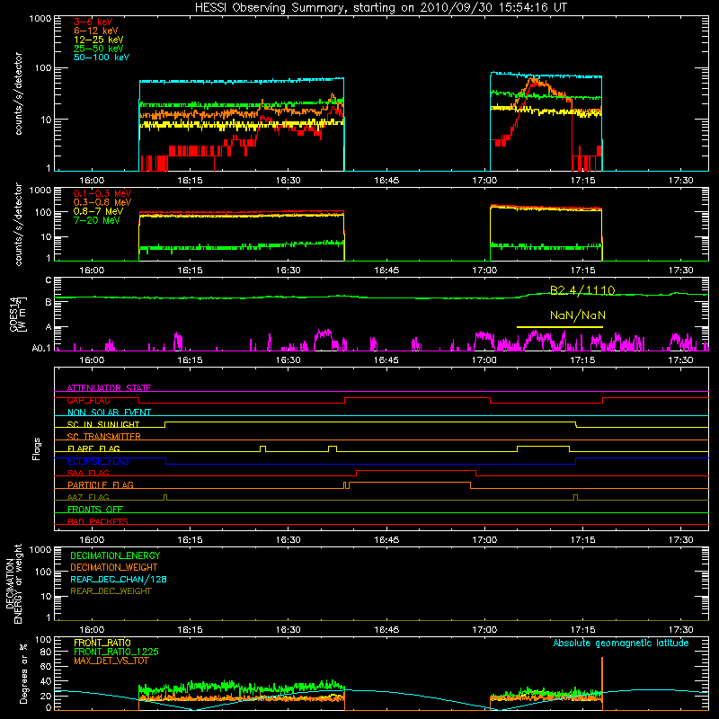The height and width of the screenshot is (719, 719).
Task: Click the B2.4/1110 flare annotation
Action: tap(582, 290)
